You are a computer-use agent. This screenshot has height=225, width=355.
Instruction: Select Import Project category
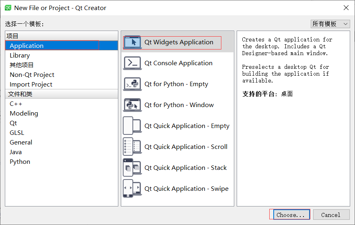tap(31, 85)
